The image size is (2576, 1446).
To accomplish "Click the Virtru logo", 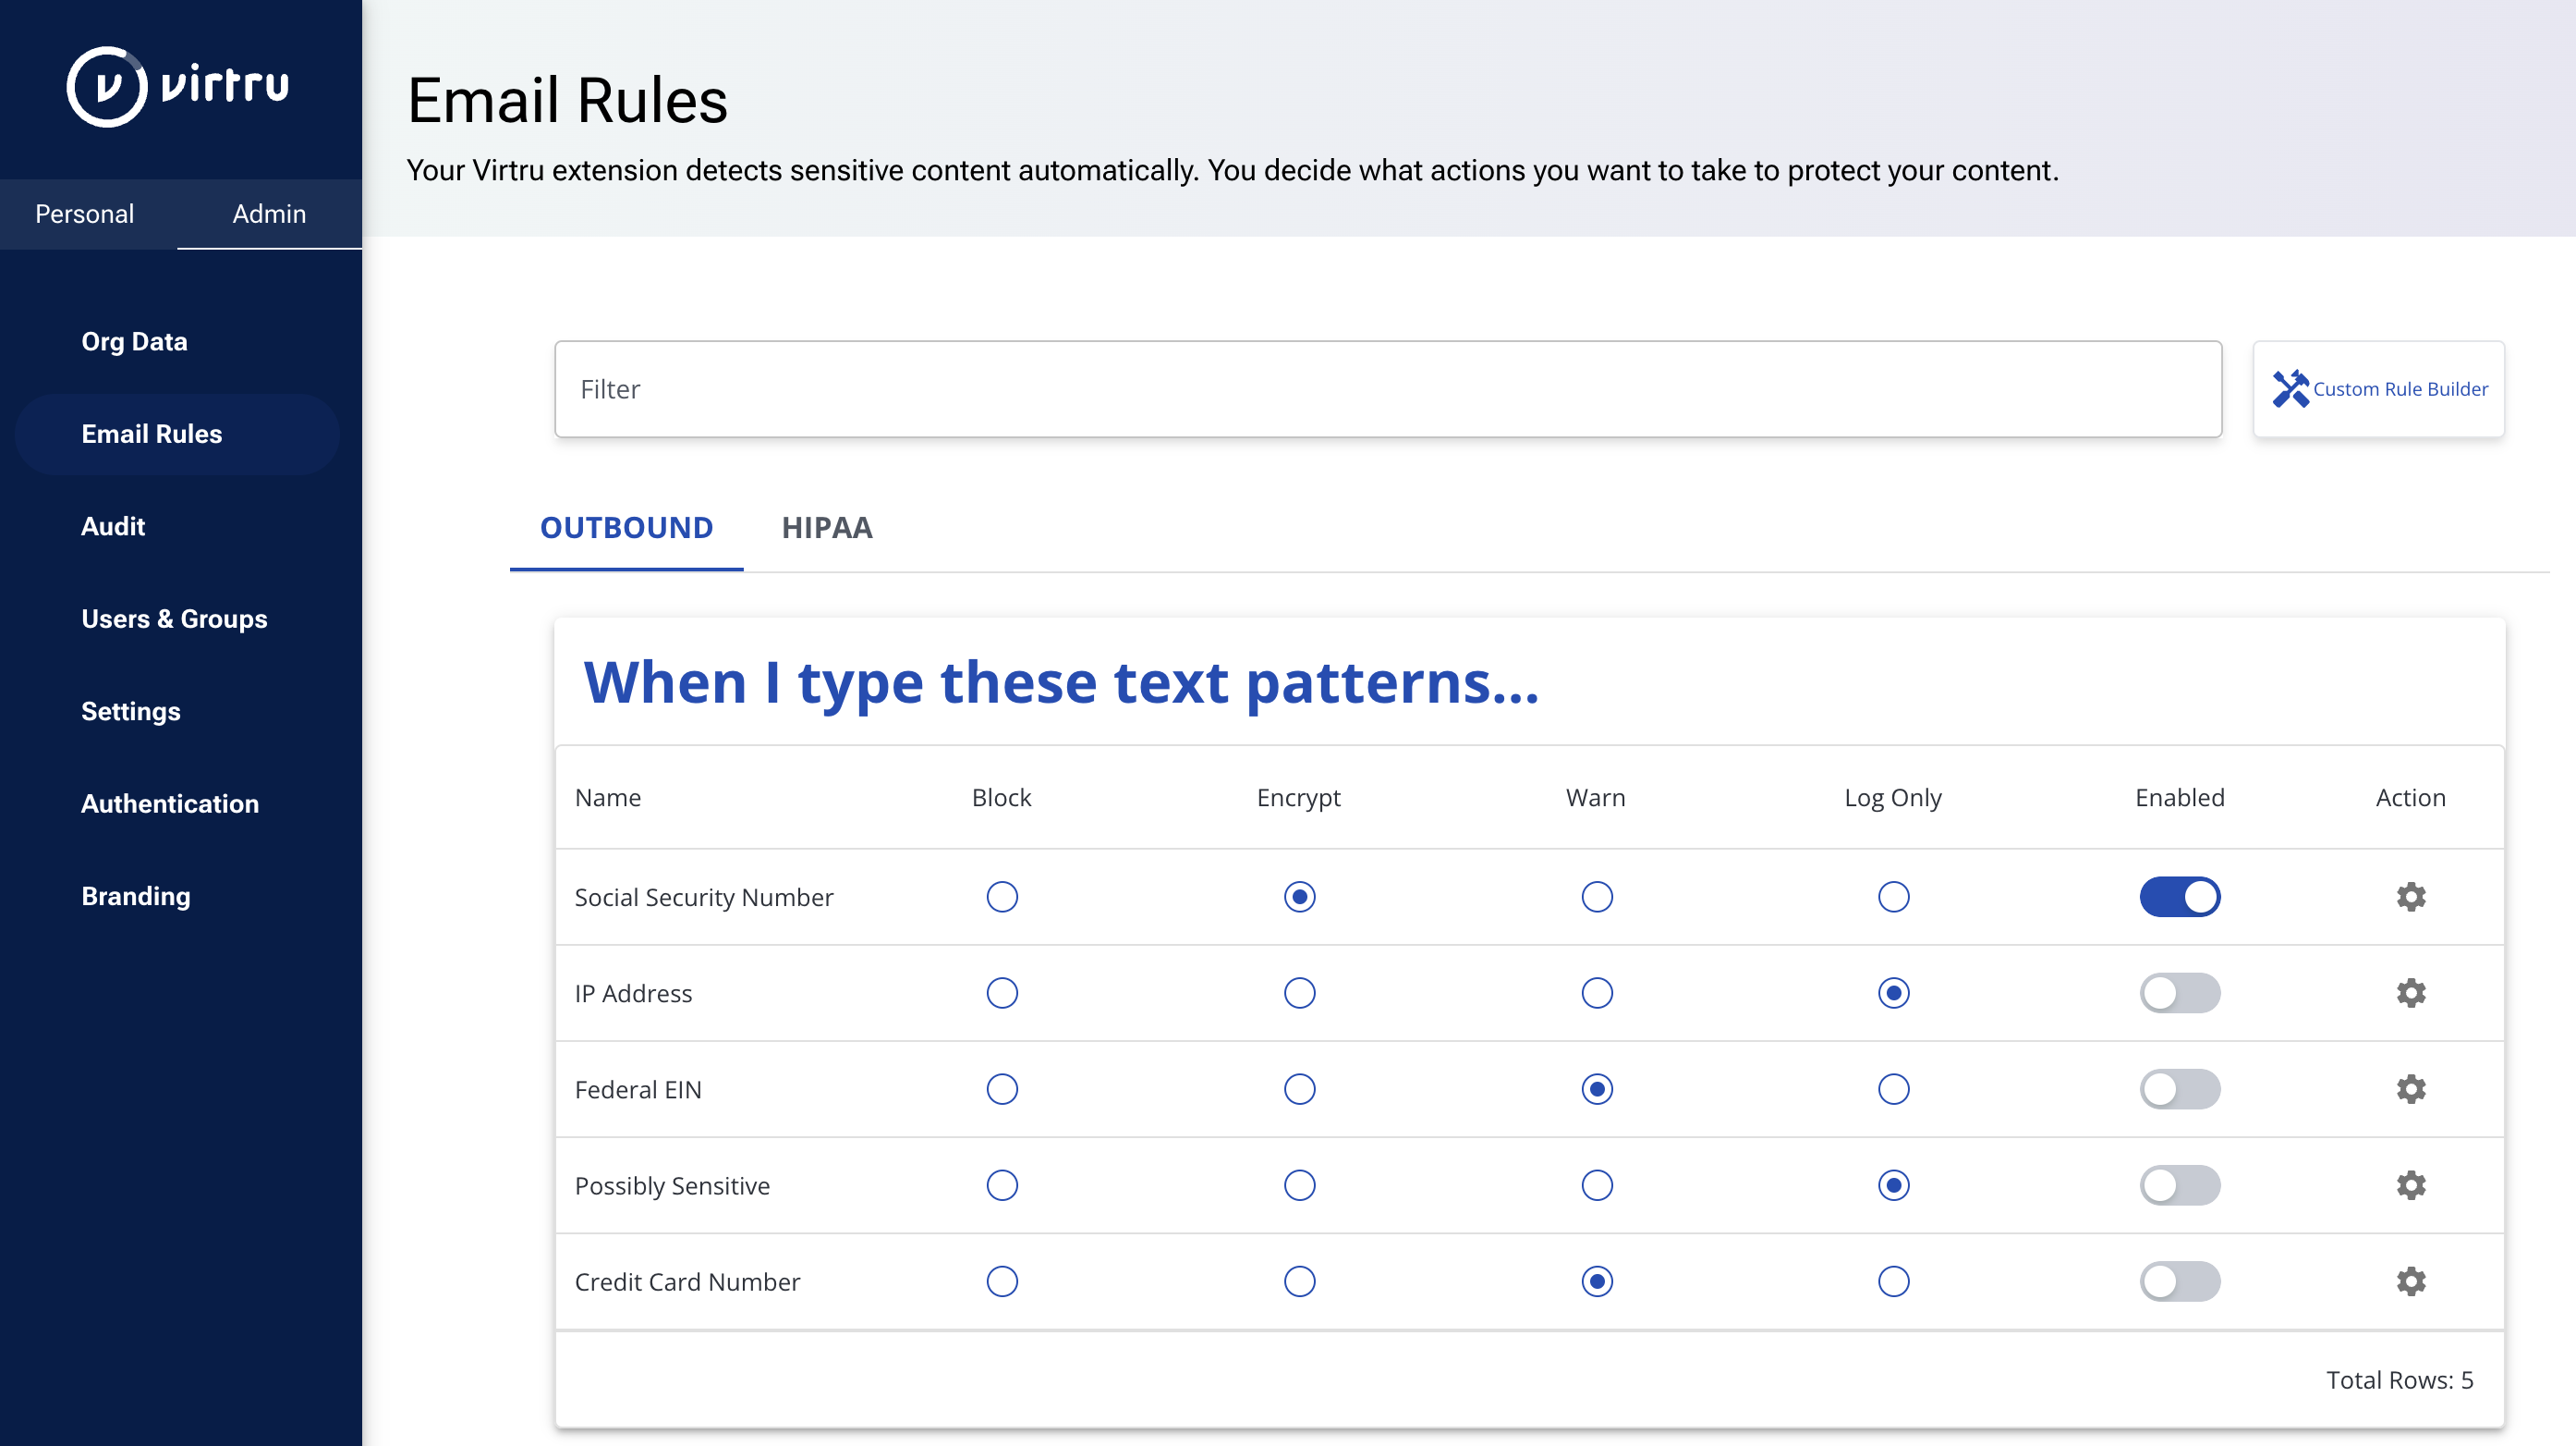I will 178,86.
